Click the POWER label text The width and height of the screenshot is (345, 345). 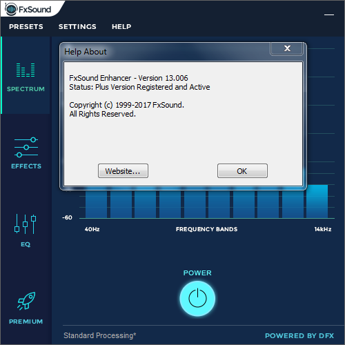[x=197, y=273]
